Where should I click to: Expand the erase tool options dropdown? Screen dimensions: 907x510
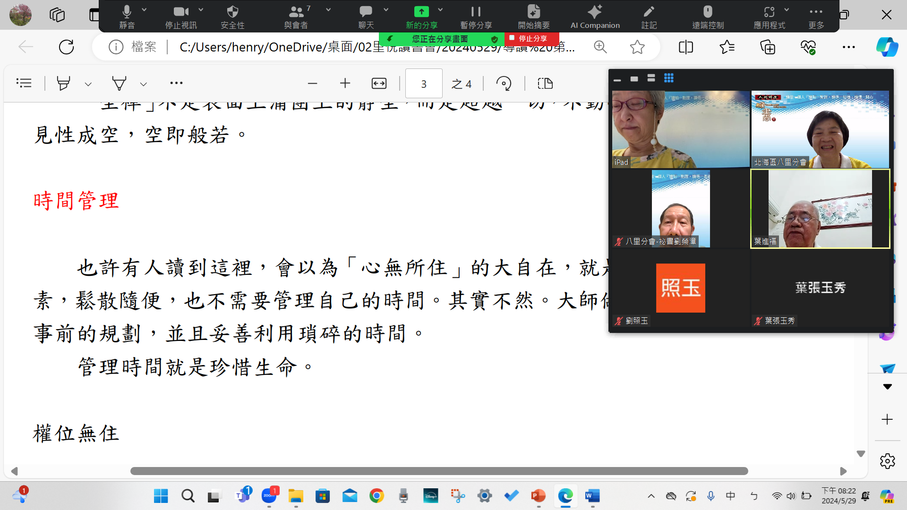143,84
